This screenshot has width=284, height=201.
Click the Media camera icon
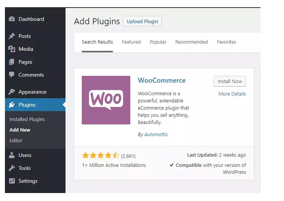[x=12, y=49]
